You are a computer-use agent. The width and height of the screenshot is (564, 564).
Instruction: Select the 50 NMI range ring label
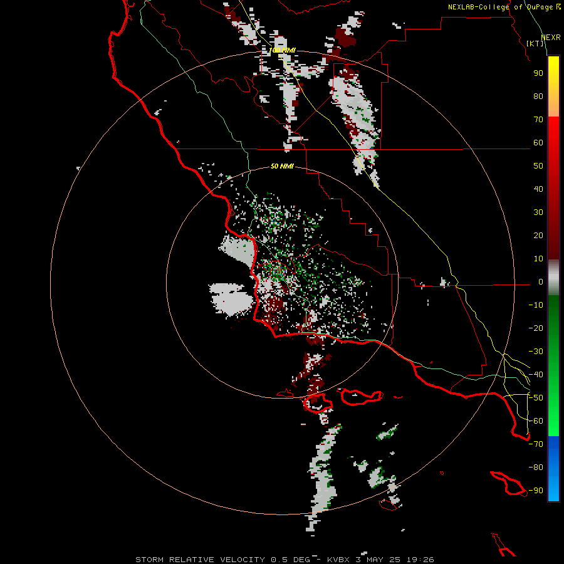pyautogui.click(x=282, y=166)
